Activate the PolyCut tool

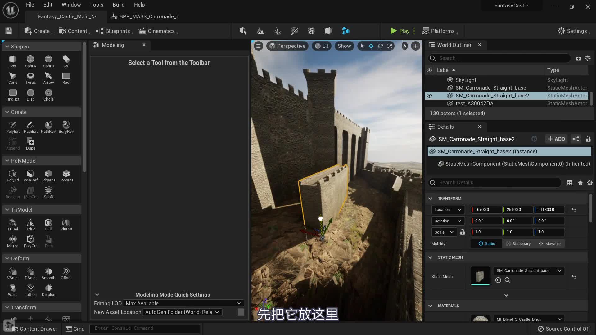(x=30, y=242)
